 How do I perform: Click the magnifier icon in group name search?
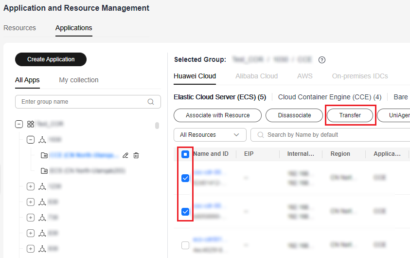151,102
